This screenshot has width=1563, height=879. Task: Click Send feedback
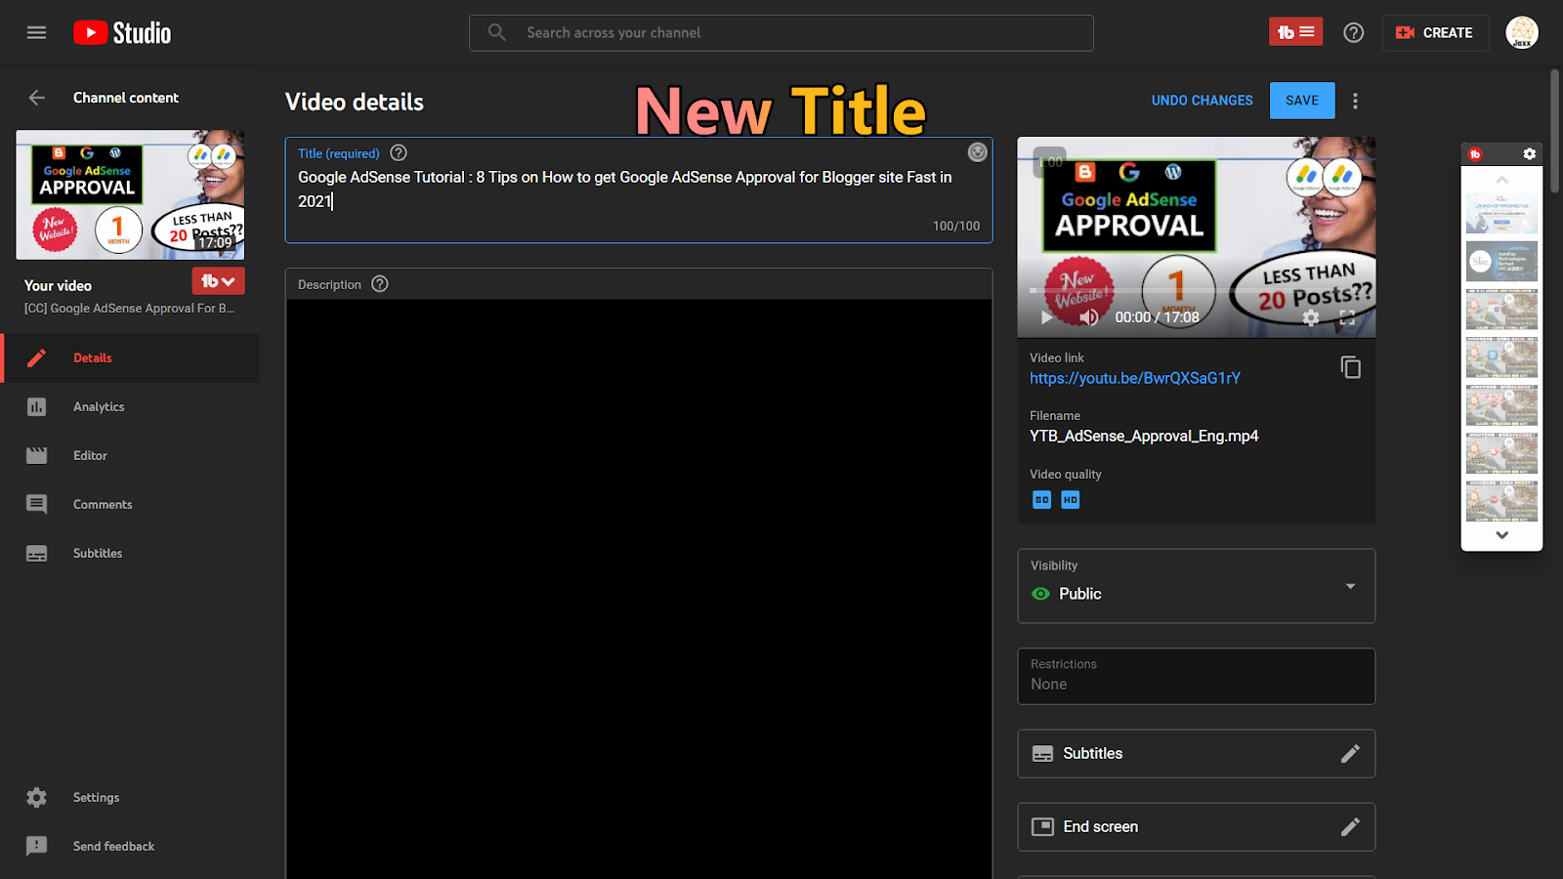[x=132, y=847]
